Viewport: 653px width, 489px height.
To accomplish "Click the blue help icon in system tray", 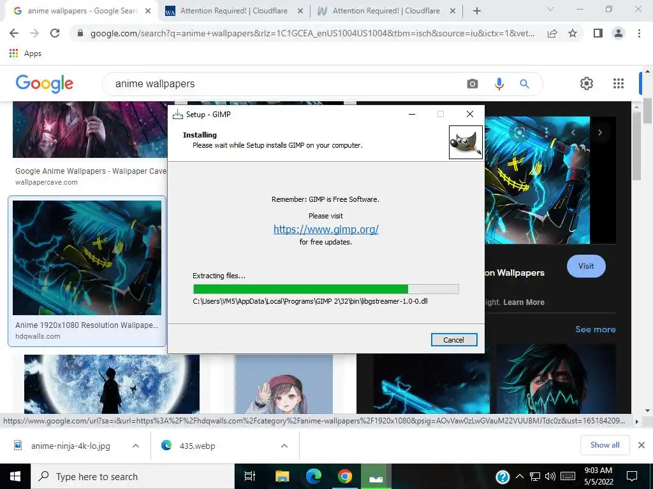I will pyautogui.click(x=503, y=476).
